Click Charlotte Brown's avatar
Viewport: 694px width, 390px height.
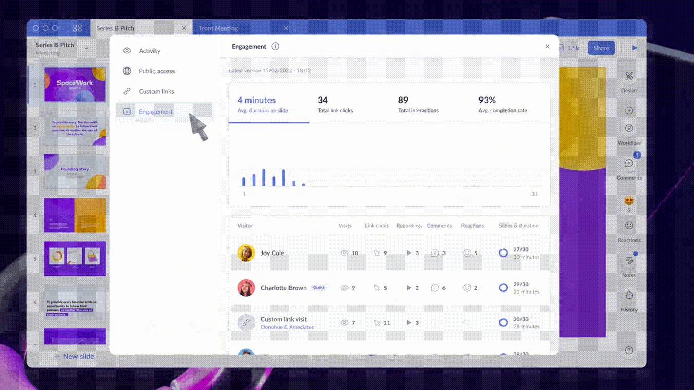click(246, 288)
